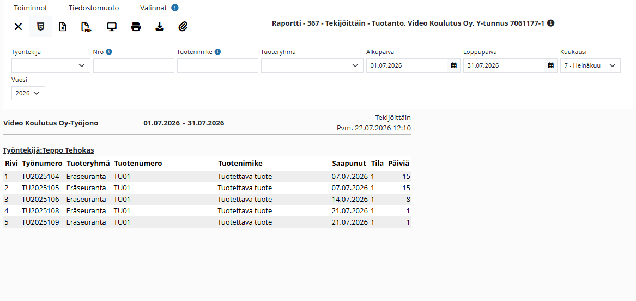
Task: Show info tooltip next to Tuotenimike
Action: pos(218,52)
